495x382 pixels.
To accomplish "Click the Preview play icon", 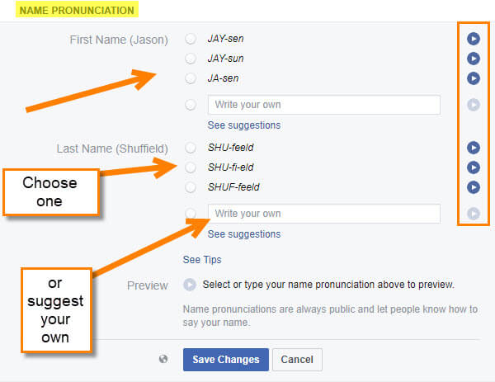I will [190, 285].
